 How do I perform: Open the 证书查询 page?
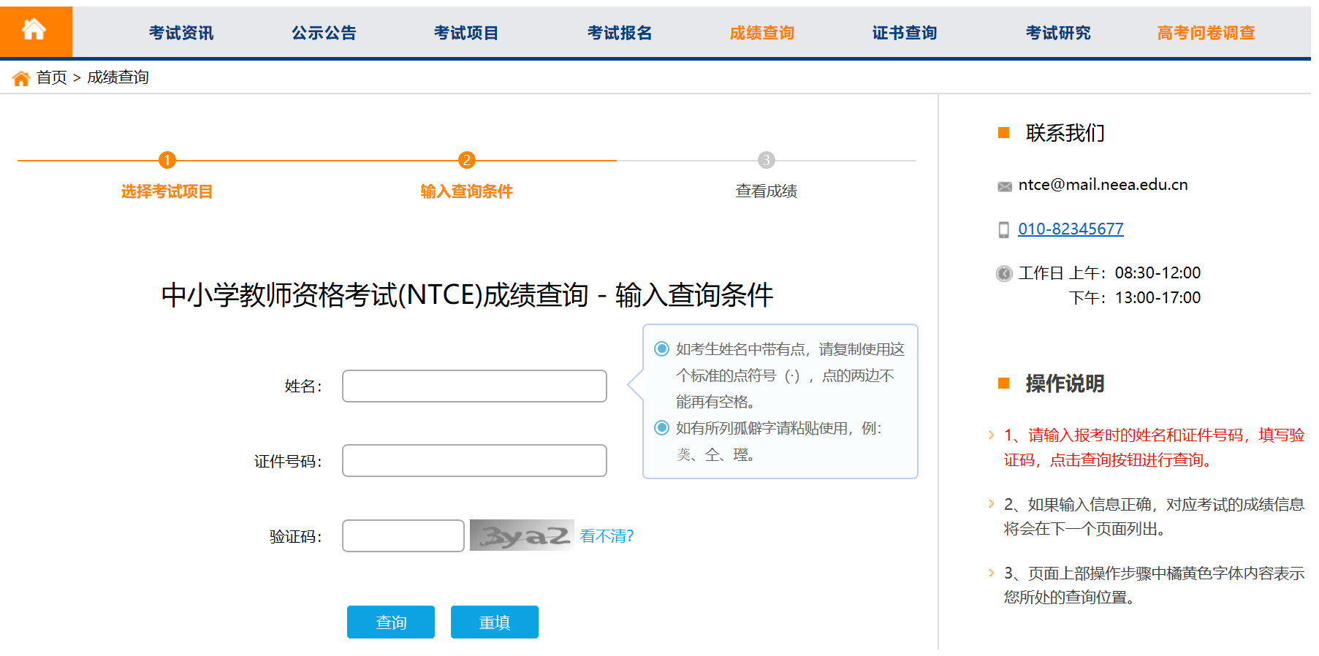(x=905, y=33)
